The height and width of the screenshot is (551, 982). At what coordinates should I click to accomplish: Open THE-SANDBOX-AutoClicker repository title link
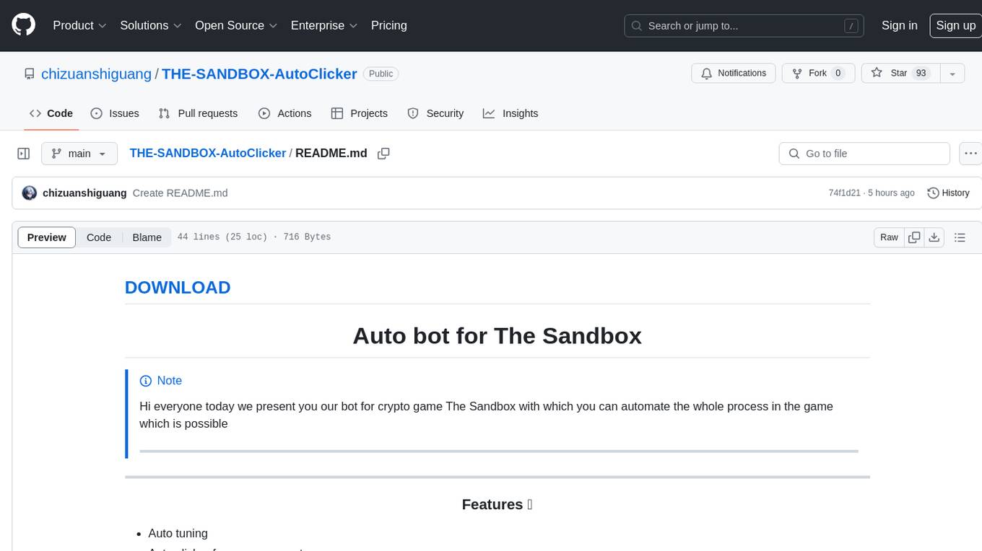pos(259,74)
